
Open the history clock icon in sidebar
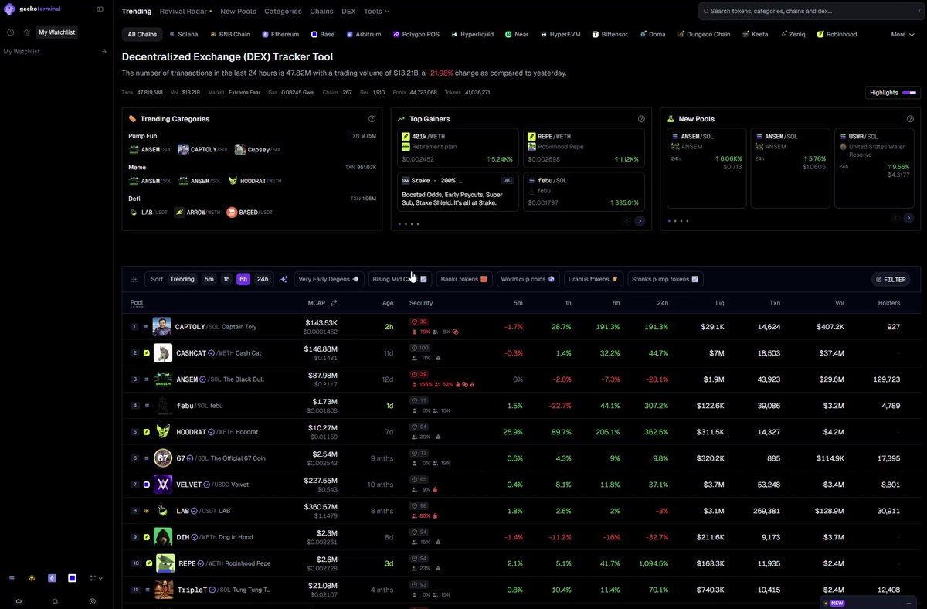click(x=11, y=32)
